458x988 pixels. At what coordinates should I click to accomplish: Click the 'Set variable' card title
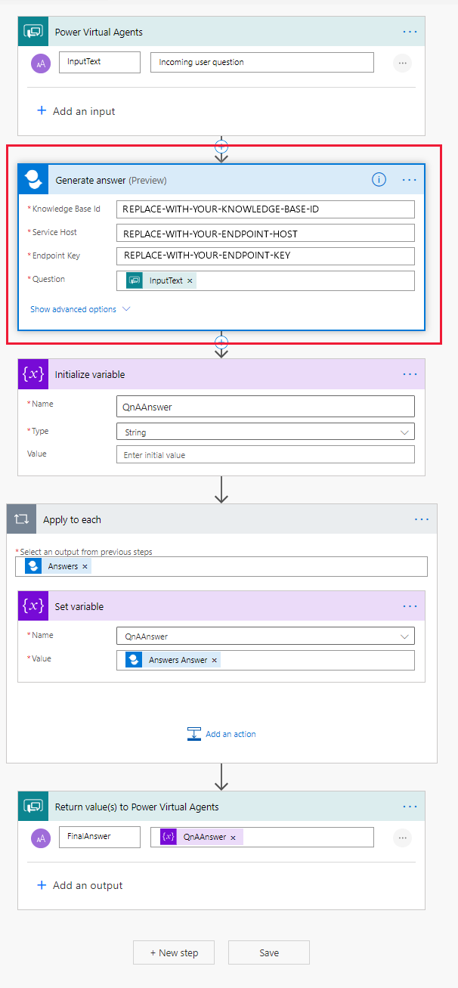pos(79,606)
